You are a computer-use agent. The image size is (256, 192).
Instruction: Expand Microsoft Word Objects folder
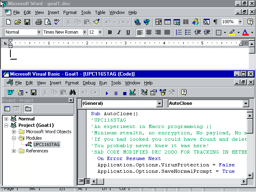click(x=14, y=132)
